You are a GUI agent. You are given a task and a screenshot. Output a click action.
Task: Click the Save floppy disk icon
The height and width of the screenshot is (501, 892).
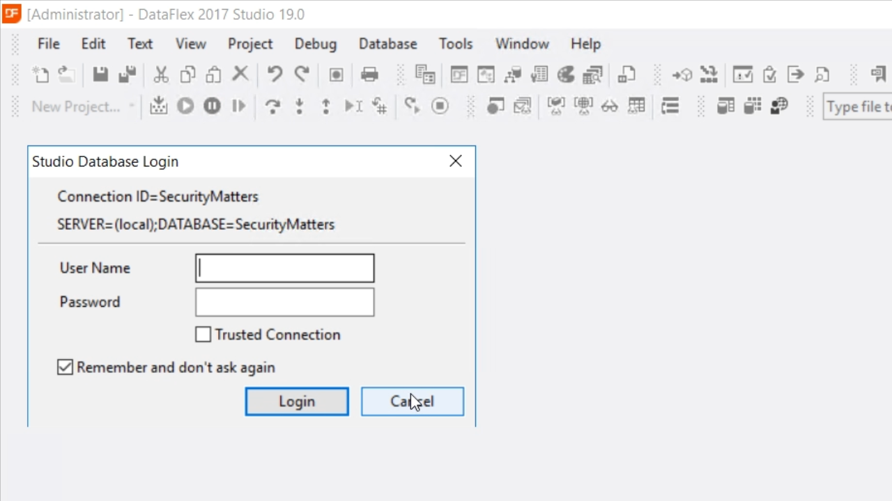point(101,74)
